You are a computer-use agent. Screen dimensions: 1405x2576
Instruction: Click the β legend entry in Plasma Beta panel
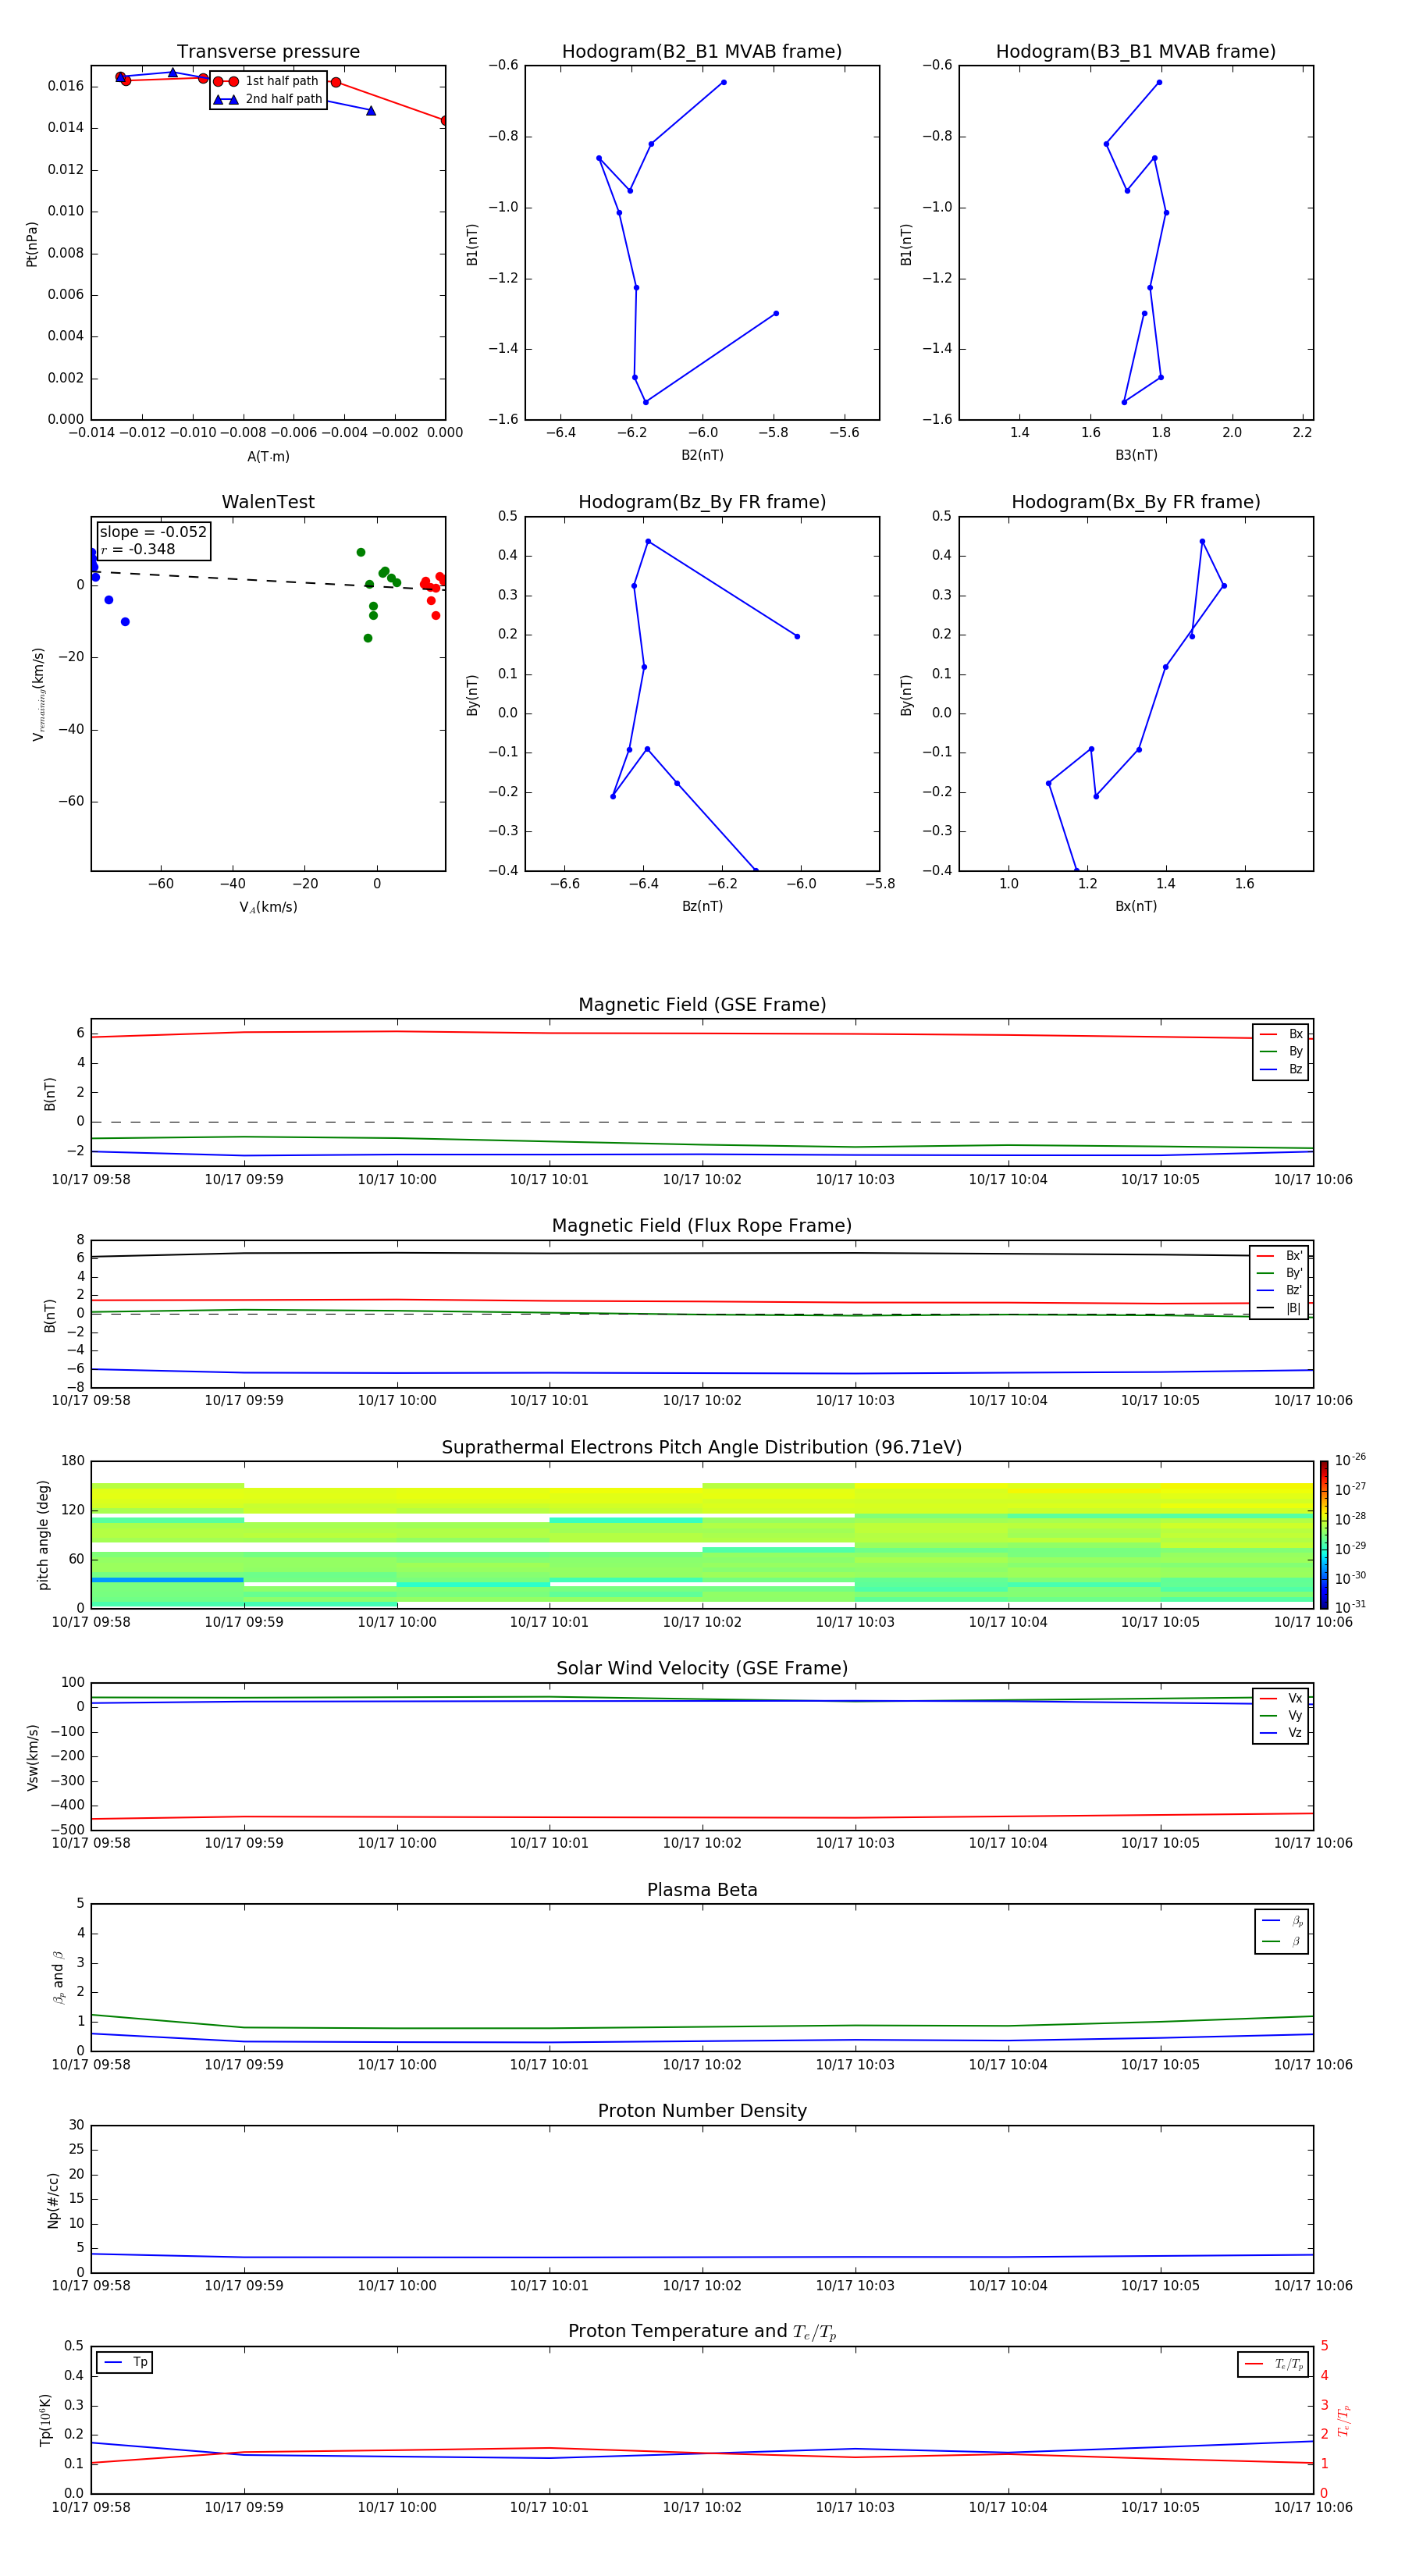(1282, 1941)
